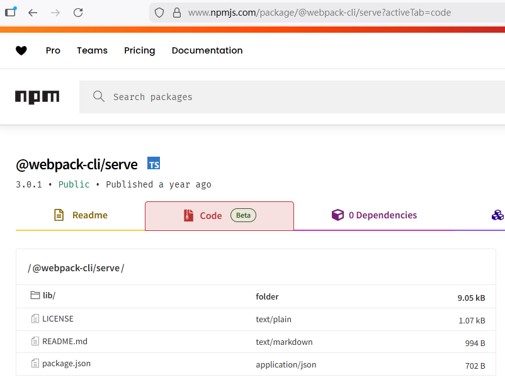Click the LICENSE file icon
This screenshot has height=392, width=505.
click(x=35, y=318)
